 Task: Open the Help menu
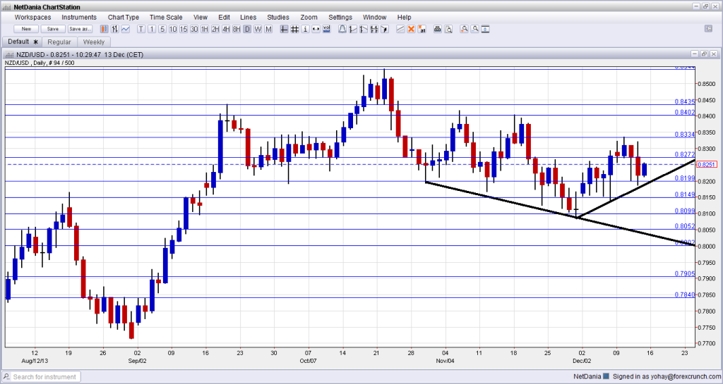pos(404,17)
